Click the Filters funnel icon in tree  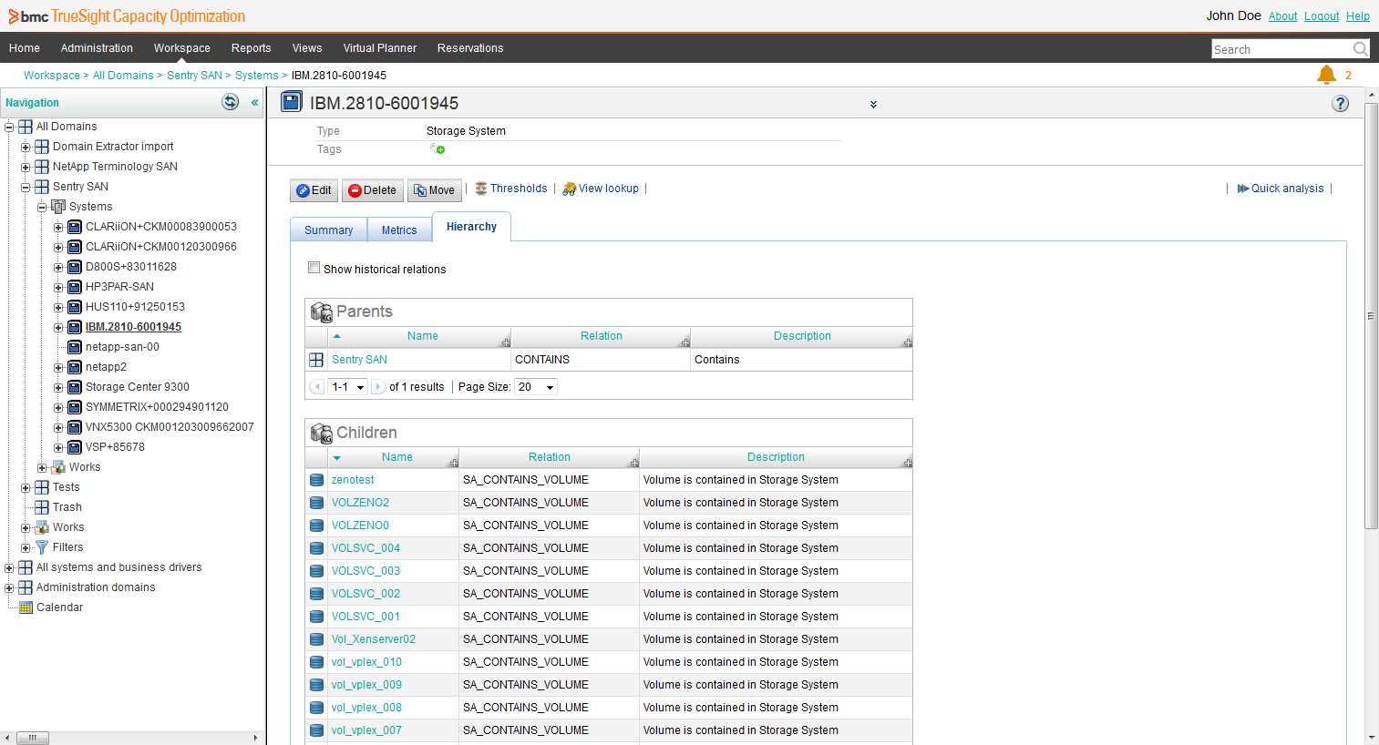41,547
